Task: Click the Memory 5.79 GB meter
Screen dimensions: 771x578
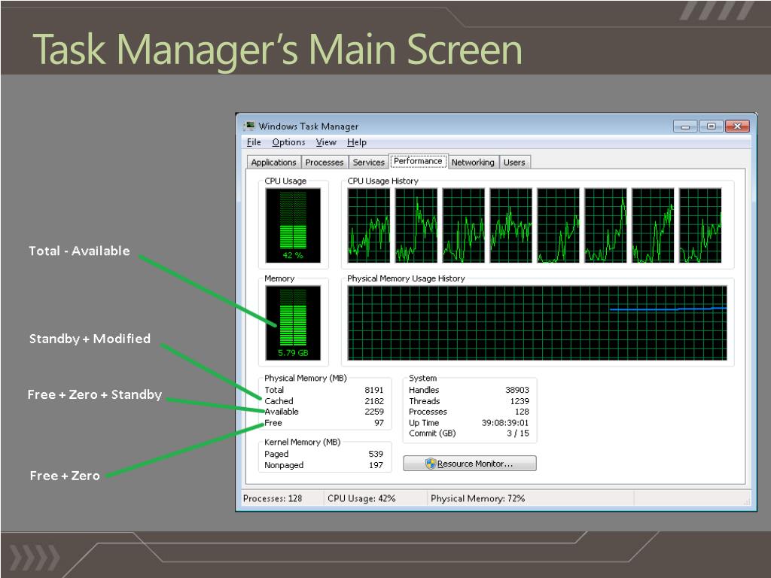Action: (293, 323)
